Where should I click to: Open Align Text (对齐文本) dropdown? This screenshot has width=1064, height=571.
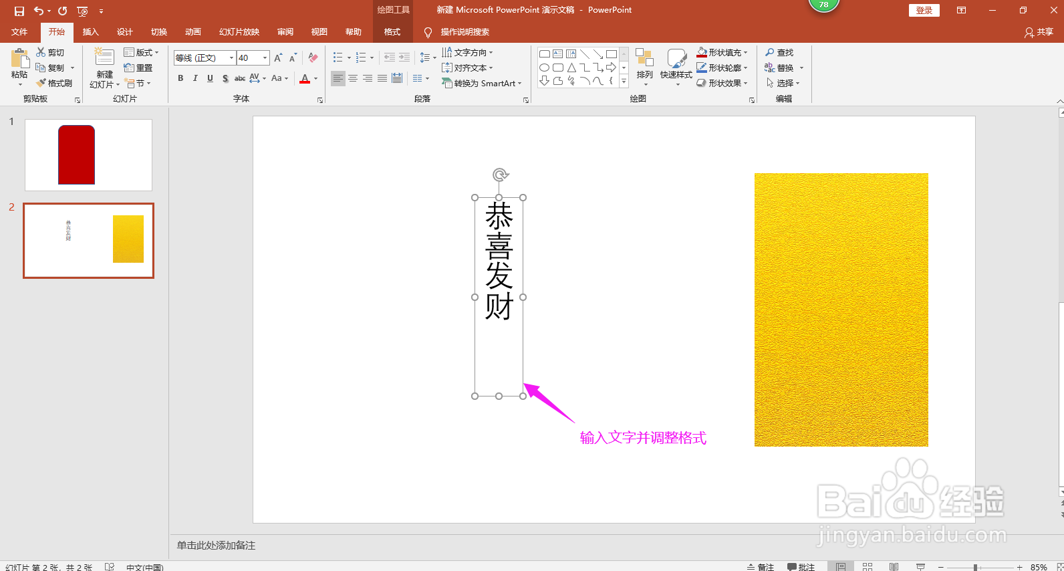coord(467,68)
